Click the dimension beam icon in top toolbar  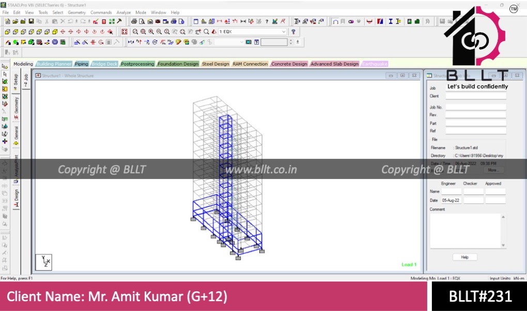click(243, 21)
